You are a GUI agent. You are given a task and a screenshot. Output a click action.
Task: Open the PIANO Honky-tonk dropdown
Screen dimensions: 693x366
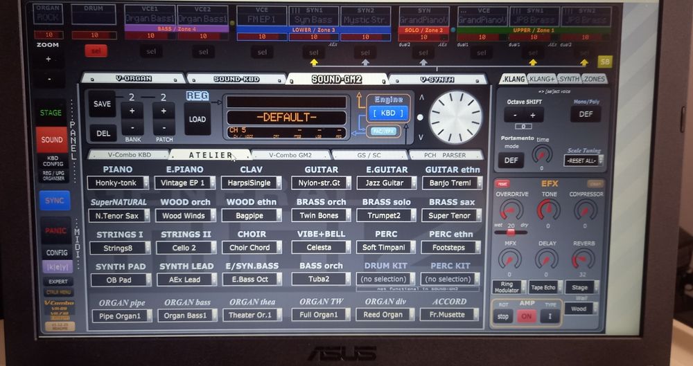coord(119,183)
